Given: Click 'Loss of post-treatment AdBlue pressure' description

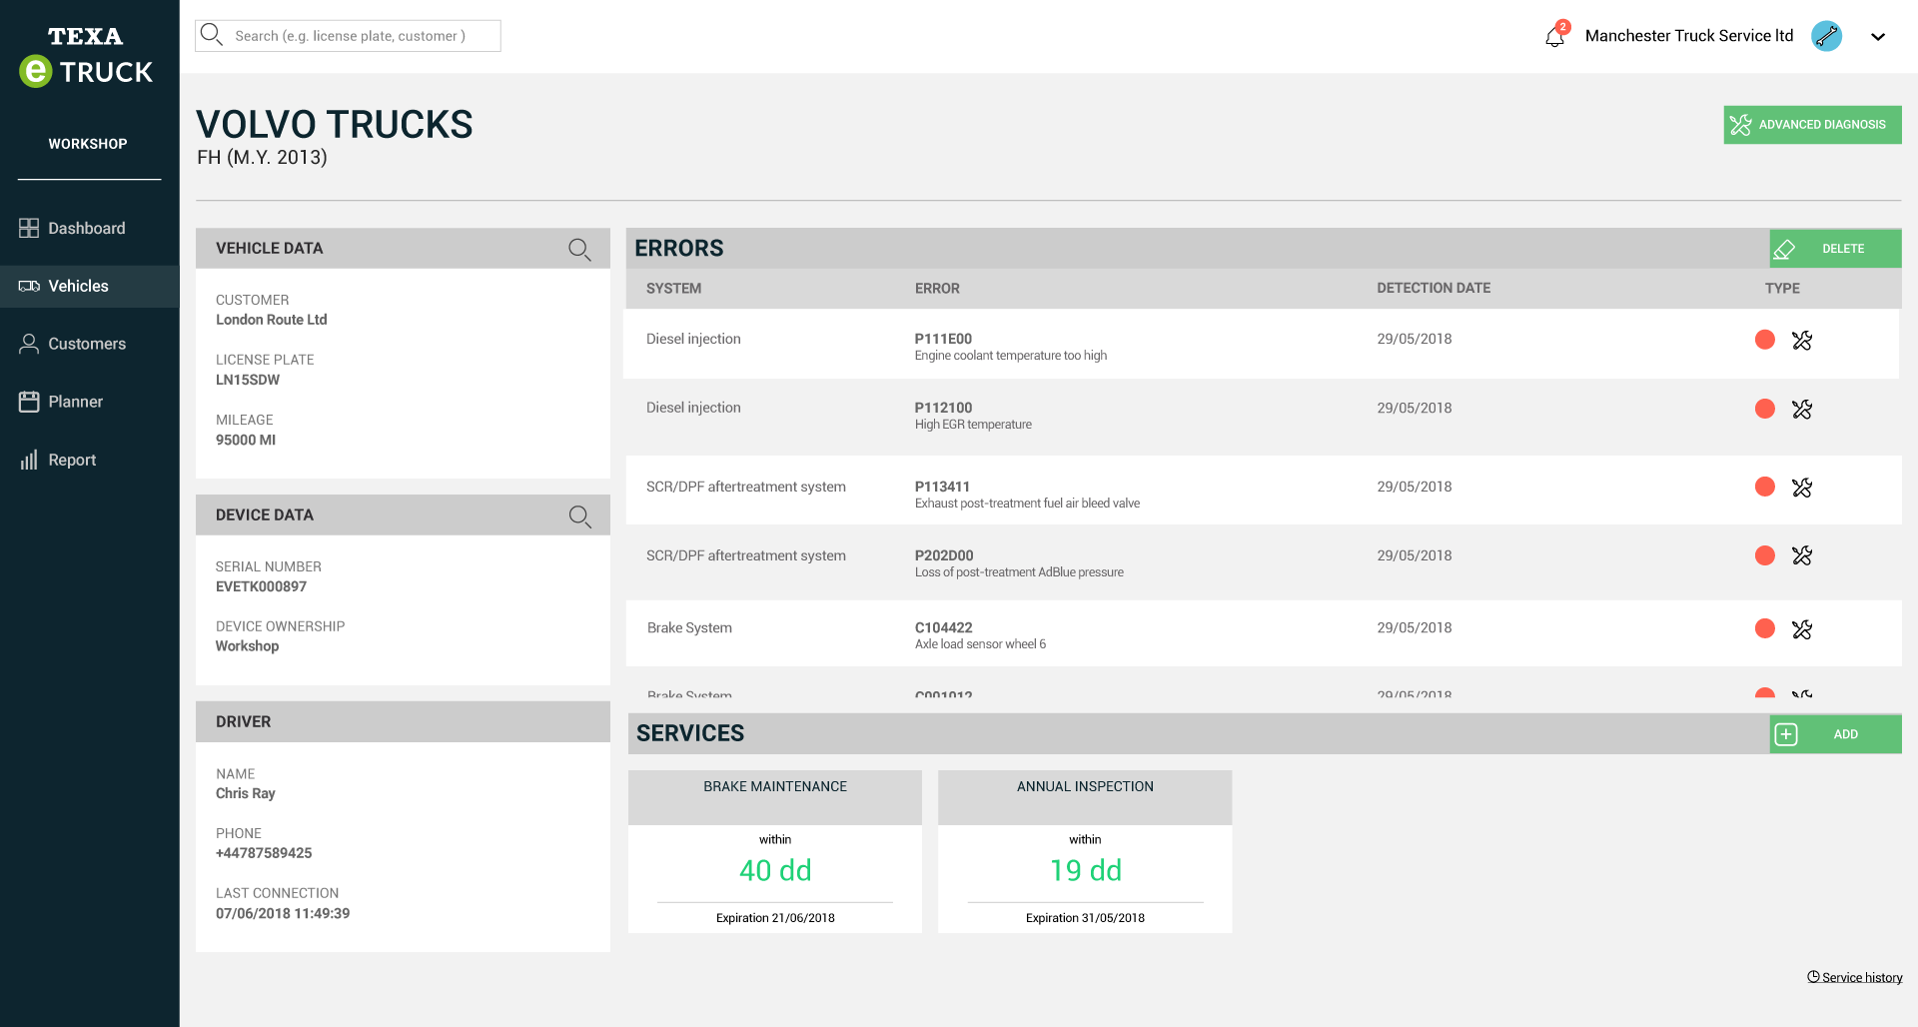Looking at the screenshot, I should coord(1019,572).
